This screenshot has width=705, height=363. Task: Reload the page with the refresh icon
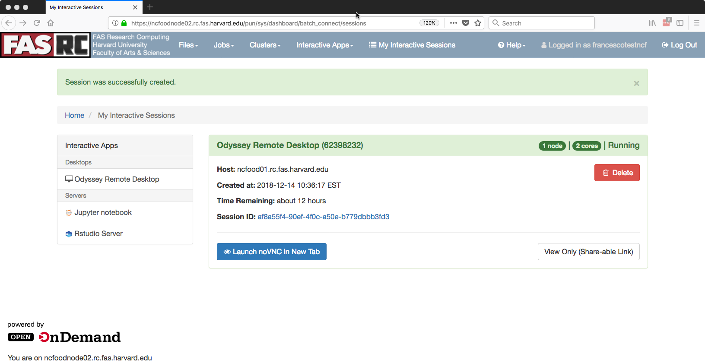tap(37, 23)
